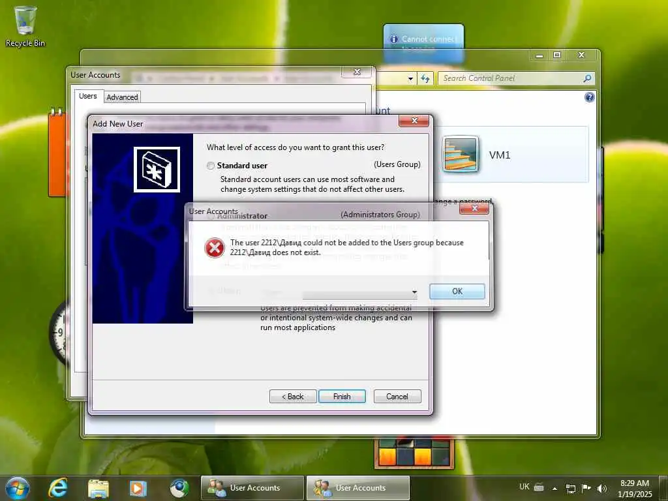Image resolution: width=668 pixels, height=501 pixels.
Task: Click the color tiles desktop gadget
Action: coord(414,453)
